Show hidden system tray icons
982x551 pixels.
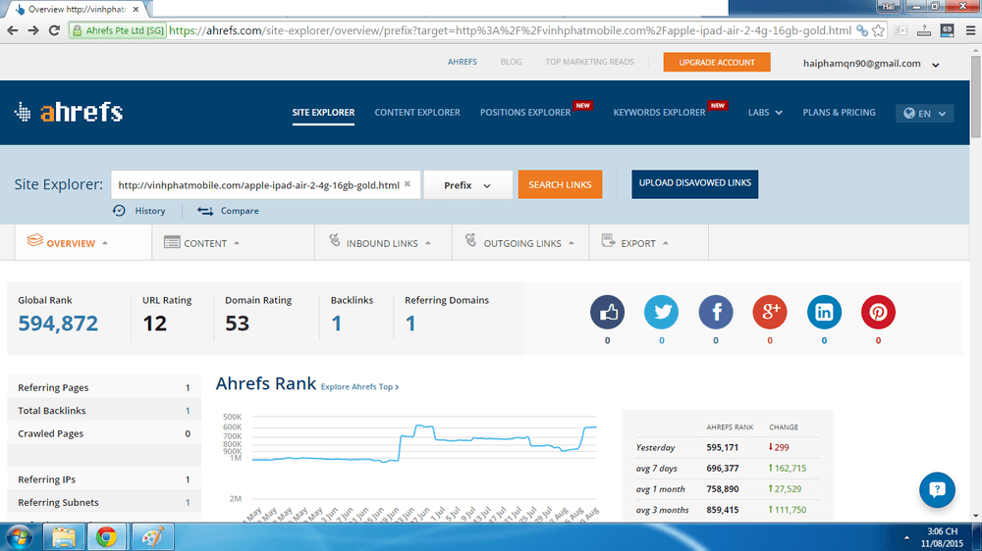(x=906, y=537)
